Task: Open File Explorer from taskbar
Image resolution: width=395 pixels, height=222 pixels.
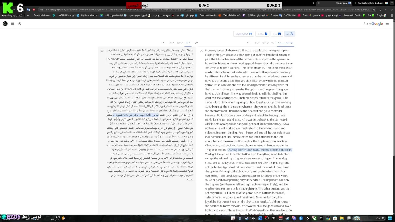Action: 342,218
